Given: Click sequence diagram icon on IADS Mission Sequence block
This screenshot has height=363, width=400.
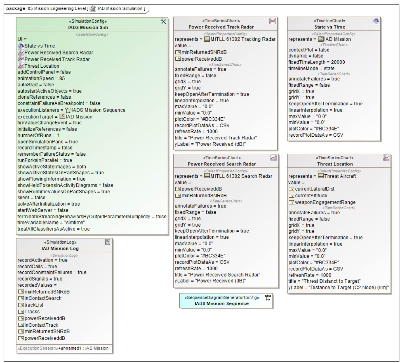Looking at the screenshot, I should click(x=268, y=298).
